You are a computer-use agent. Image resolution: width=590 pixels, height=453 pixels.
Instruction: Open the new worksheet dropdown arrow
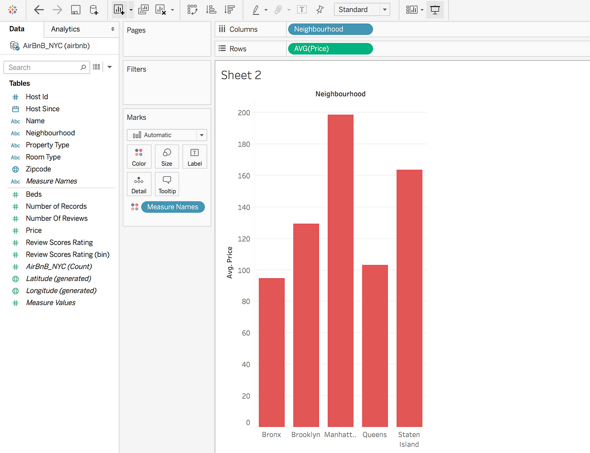coord(131,10)
